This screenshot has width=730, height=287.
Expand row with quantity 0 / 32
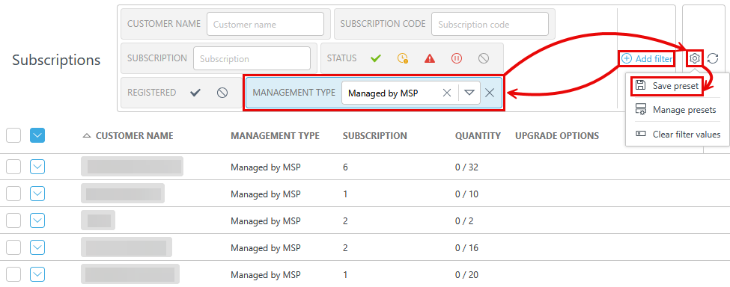pos(37,167)
